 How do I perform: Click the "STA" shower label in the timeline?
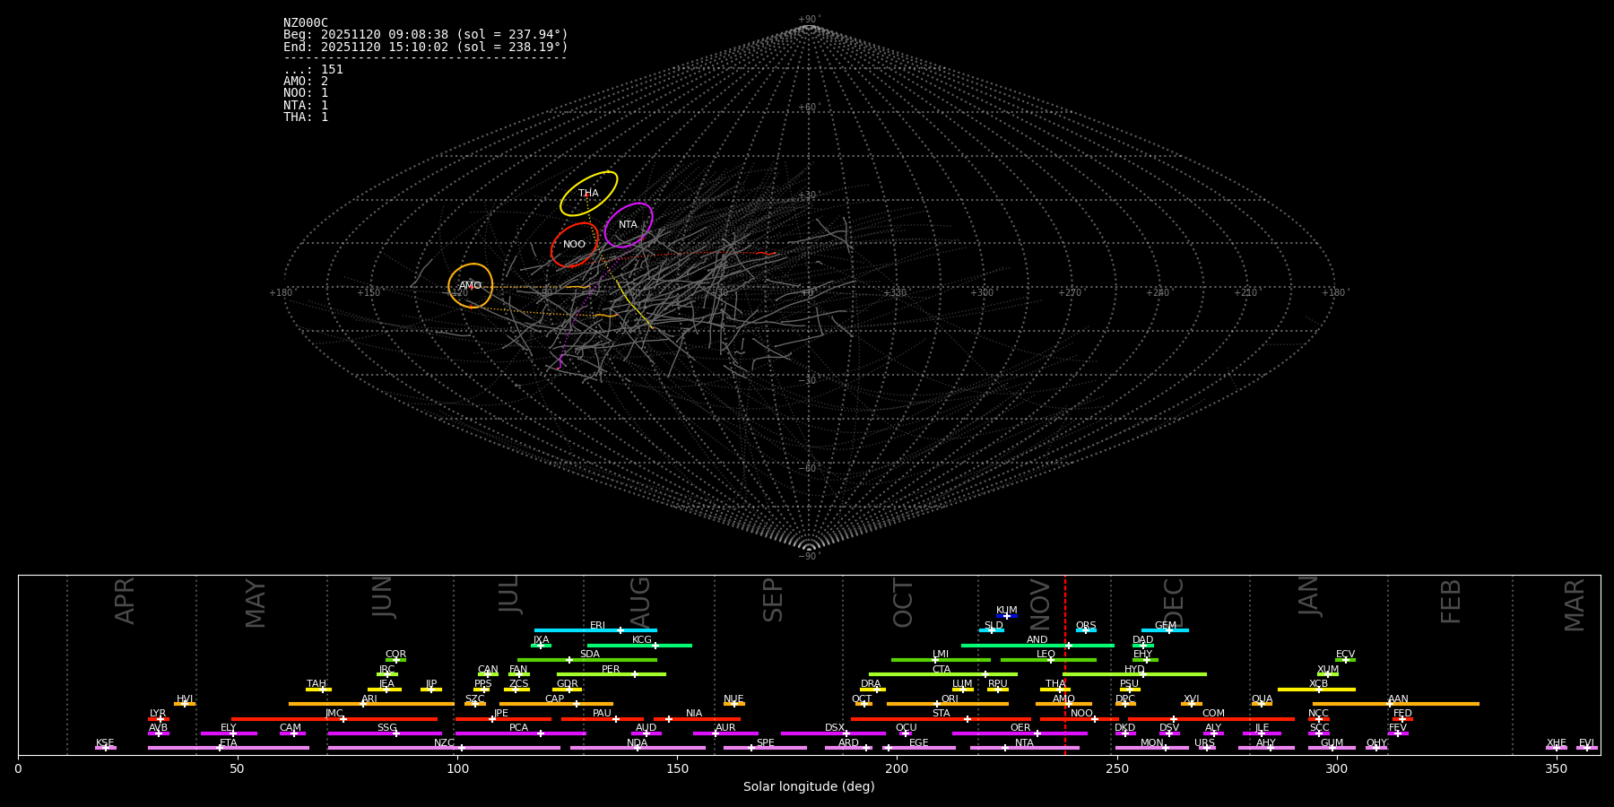click(x=941, y=714)
